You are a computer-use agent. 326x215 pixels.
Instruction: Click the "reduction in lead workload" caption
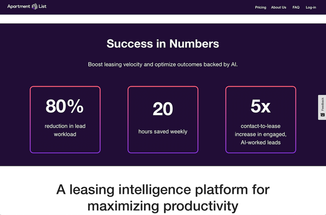(x=65, y=130)
